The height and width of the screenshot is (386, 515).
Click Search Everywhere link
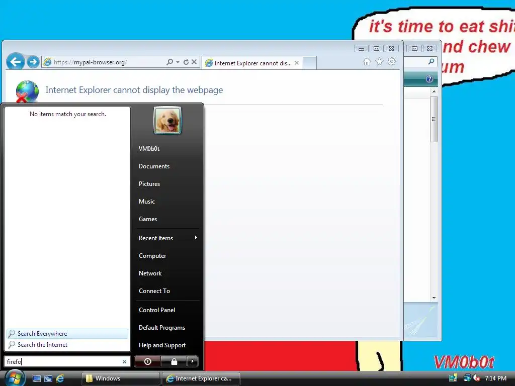pyautogui.click(x=67, y=334)
